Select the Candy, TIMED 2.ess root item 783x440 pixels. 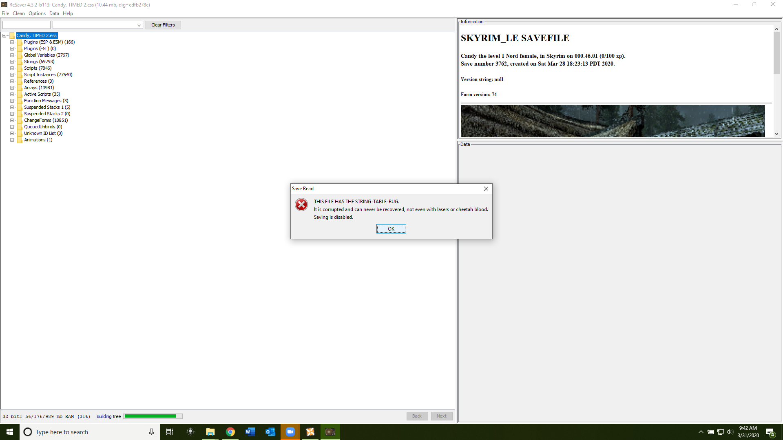37,36
